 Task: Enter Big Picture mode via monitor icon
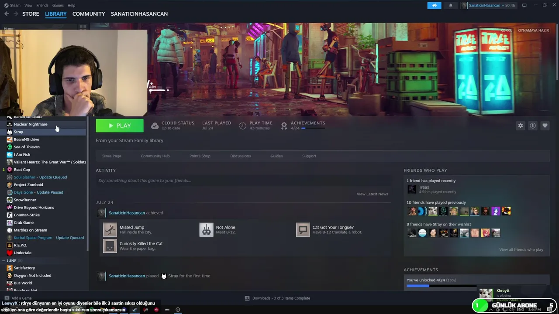click(524, 5)
